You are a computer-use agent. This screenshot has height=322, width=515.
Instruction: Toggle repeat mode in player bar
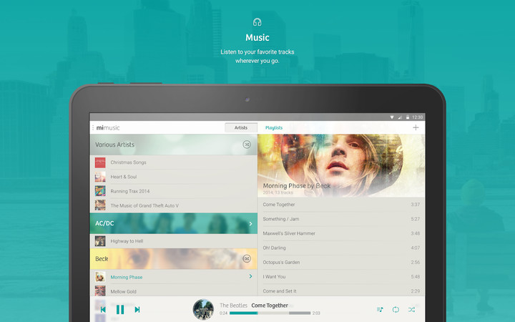(x=396, y=310)
